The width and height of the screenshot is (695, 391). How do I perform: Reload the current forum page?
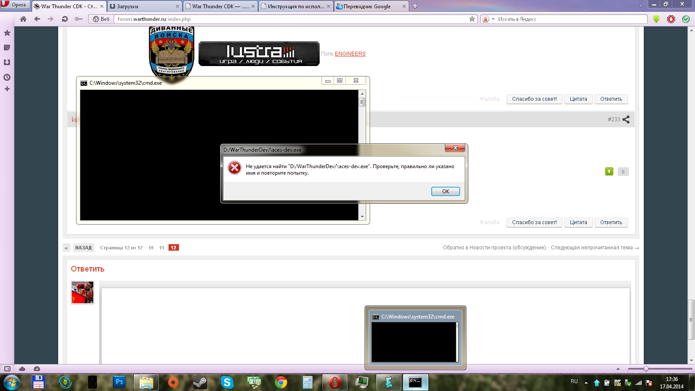point(65,19)
